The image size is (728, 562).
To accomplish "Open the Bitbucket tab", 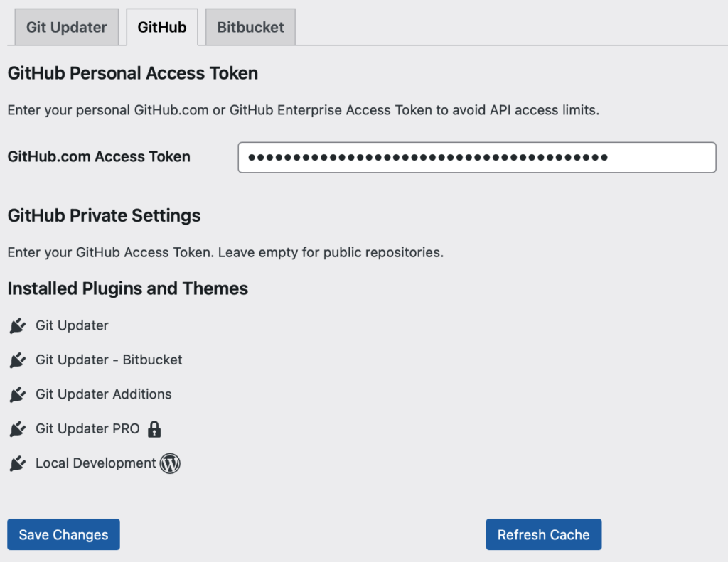I will (x=250, y=27).
